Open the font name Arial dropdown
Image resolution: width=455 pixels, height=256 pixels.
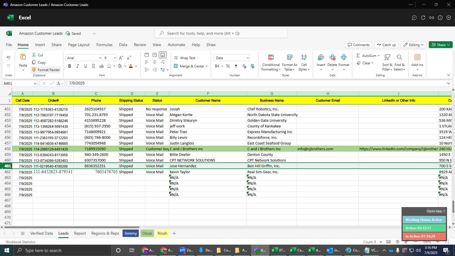pos(100,58)
